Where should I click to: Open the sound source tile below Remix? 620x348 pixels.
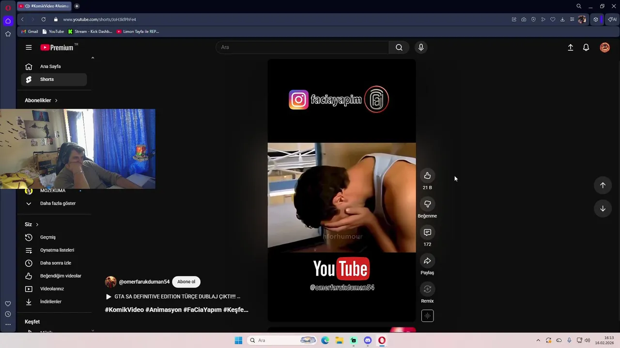click(x=427, y=316)
